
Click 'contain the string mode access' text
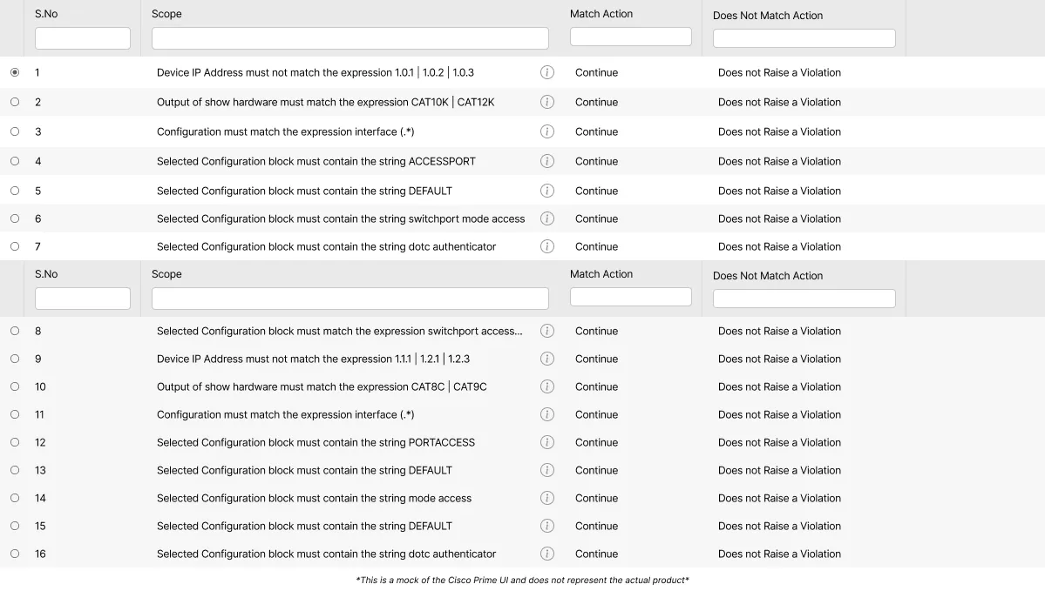point(314,499)
